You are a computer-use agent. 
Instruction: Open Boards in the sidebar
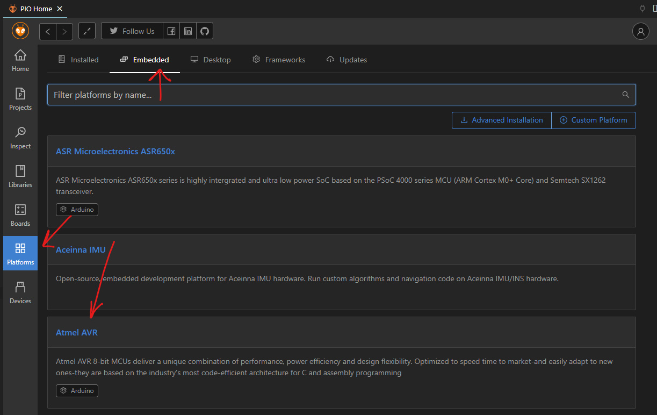(x=20, y=215)
